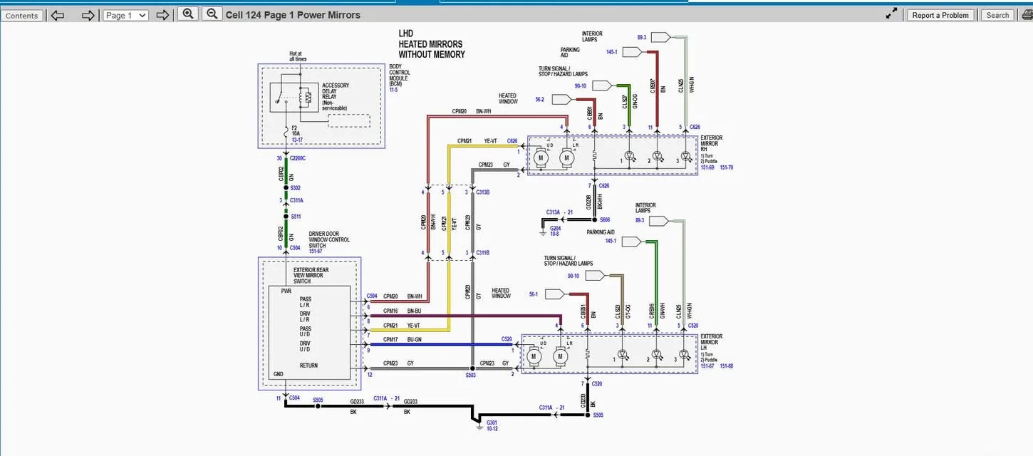Zoom out with magnifier minus icon
Screen dimensions: 1033x456
[x=212, y=14]
